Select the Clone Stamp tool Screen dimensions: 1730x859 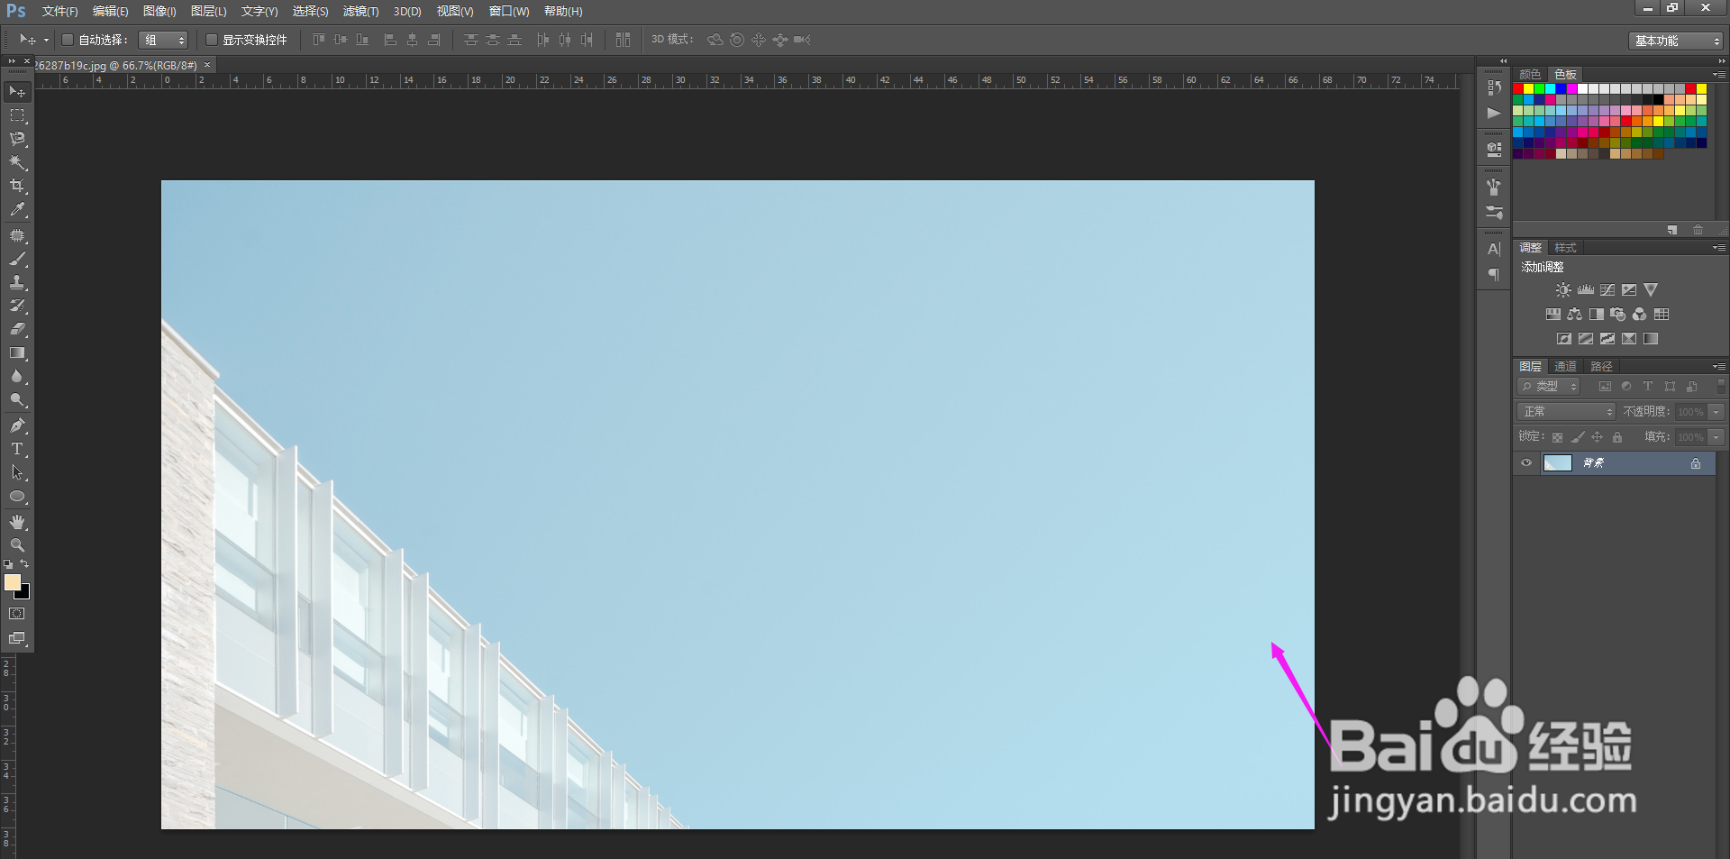pos(17,282)
